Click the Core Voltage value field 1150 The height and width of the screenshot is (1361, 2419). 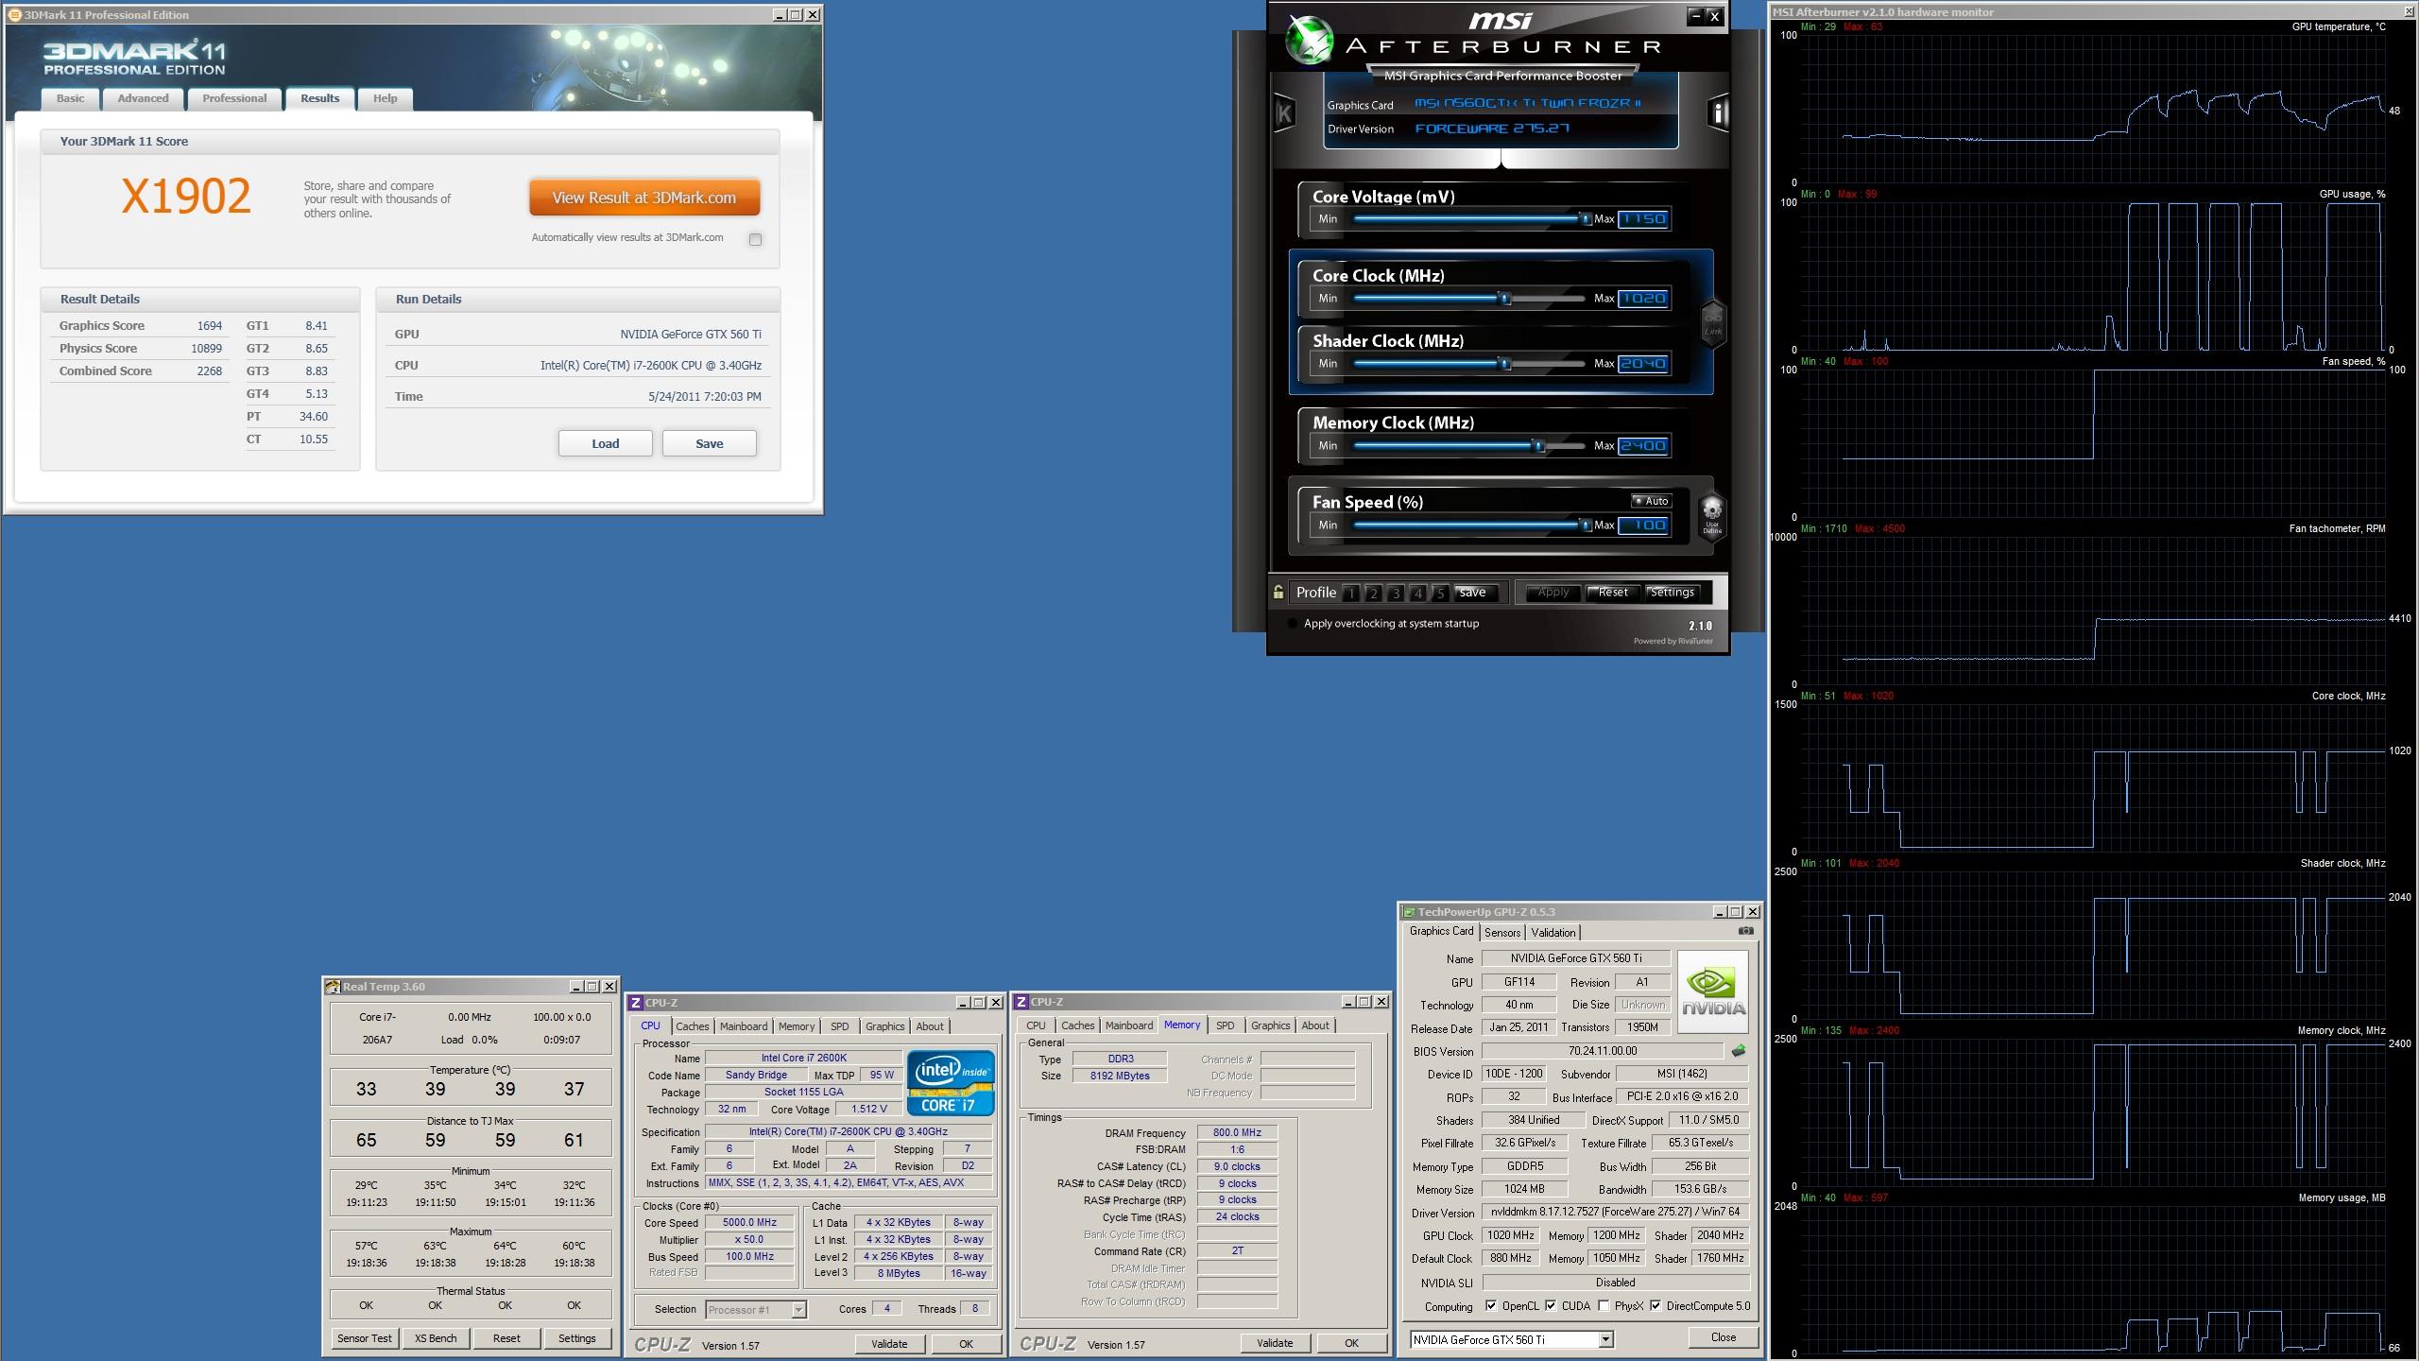1643,219
